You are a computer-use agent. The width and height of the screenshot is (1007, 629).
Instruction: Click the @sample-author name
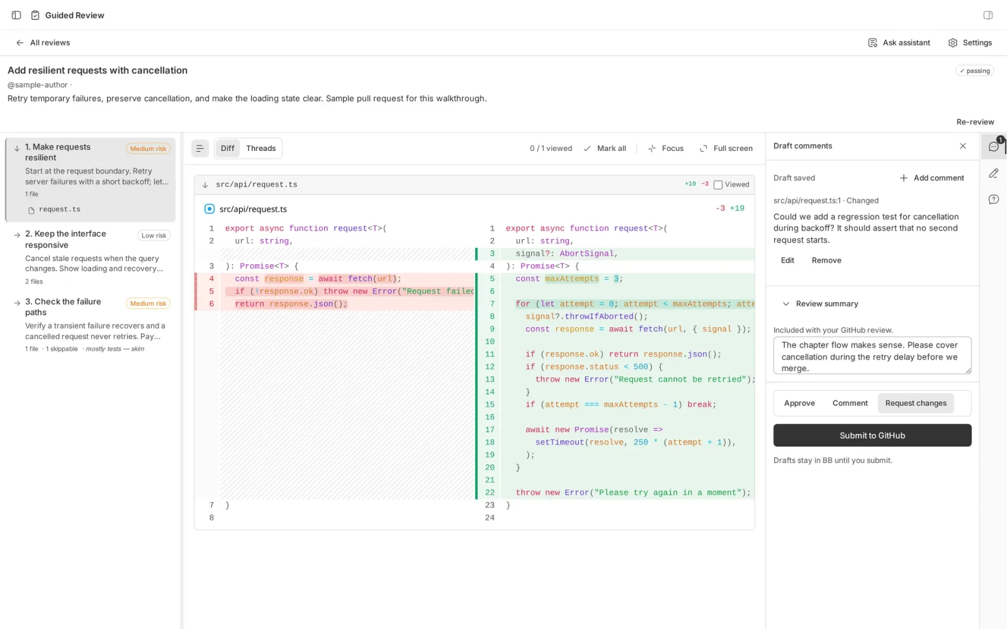pos(38,85)
